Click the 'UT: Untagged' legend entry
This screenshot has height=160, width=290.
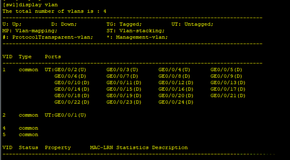pyautogui.click(x=192, y=24)
